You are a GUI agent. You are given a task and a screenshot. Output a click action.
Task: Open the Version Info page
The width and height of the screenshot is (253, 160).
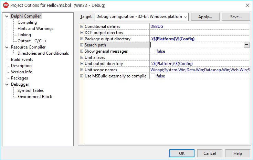coord(22,72)
